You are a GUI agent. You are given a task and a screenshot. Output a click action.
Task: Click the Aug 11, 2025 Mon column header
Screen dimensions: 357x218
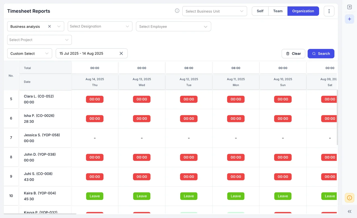click(x=236, y=82)
